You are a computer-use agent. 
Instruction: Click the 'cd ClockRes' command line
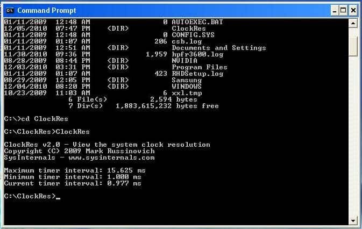[36, 119]
